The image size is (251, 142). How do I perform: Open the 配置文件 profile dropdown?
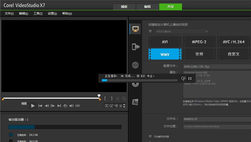point(217,67)
